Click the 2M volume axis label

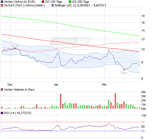(143, 100)
